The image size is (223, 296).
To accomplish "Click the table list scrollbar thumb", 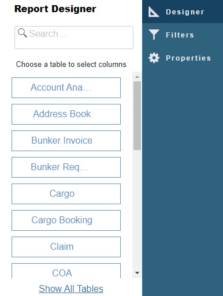I will pos(137,115).
